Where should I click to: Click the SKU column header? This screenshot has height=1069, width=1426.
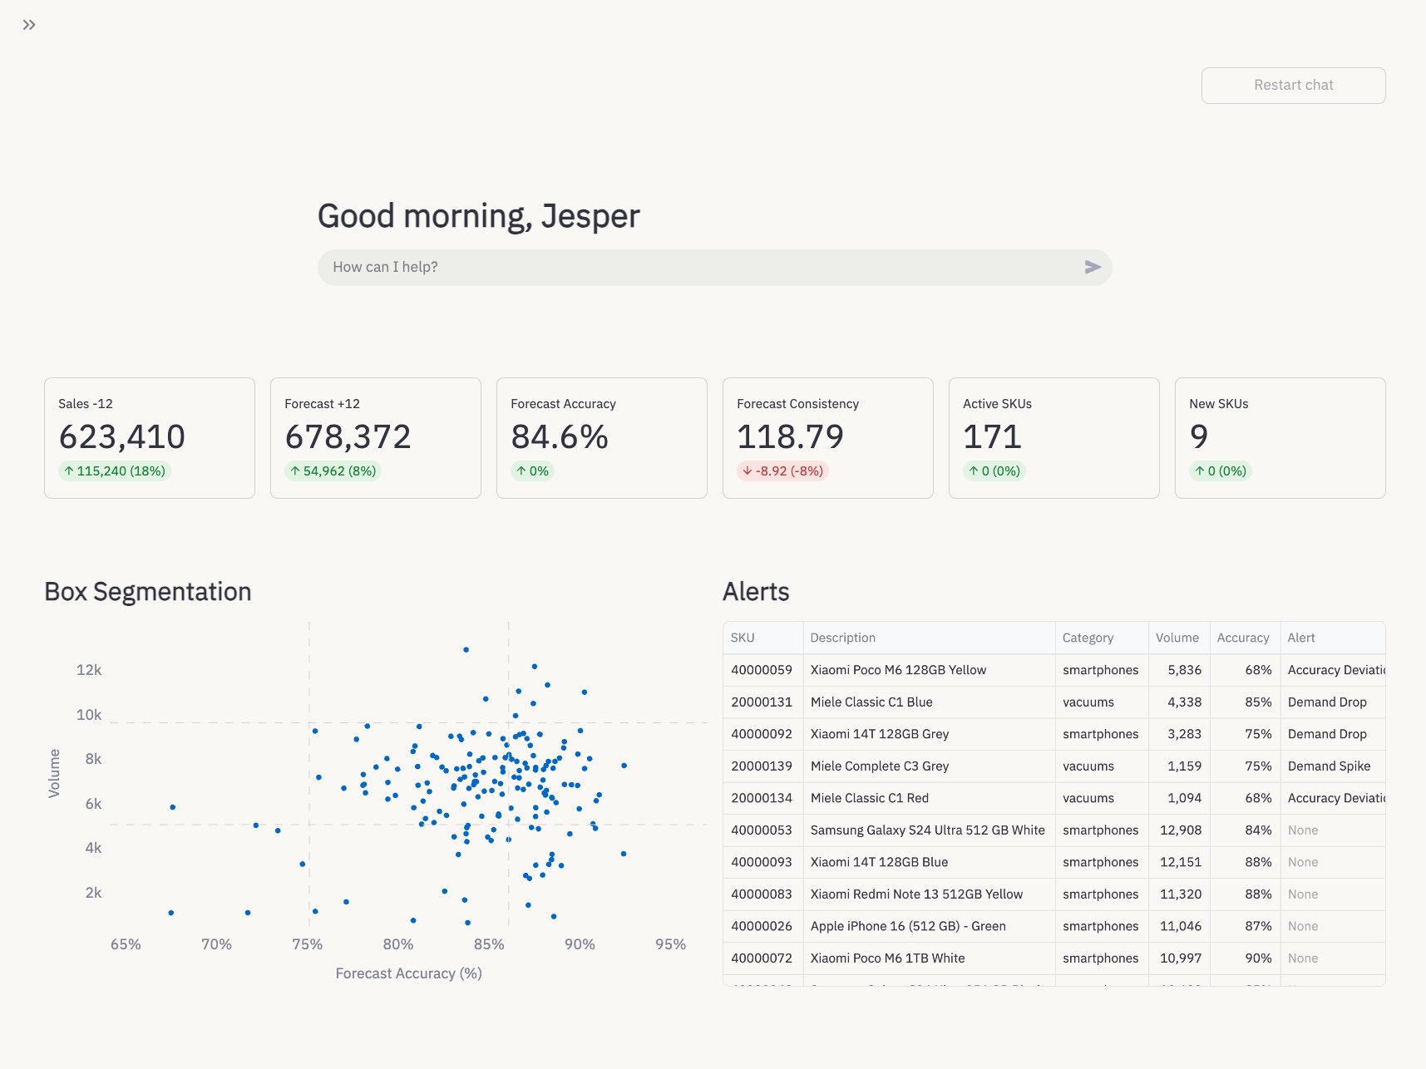click(743, 638)
